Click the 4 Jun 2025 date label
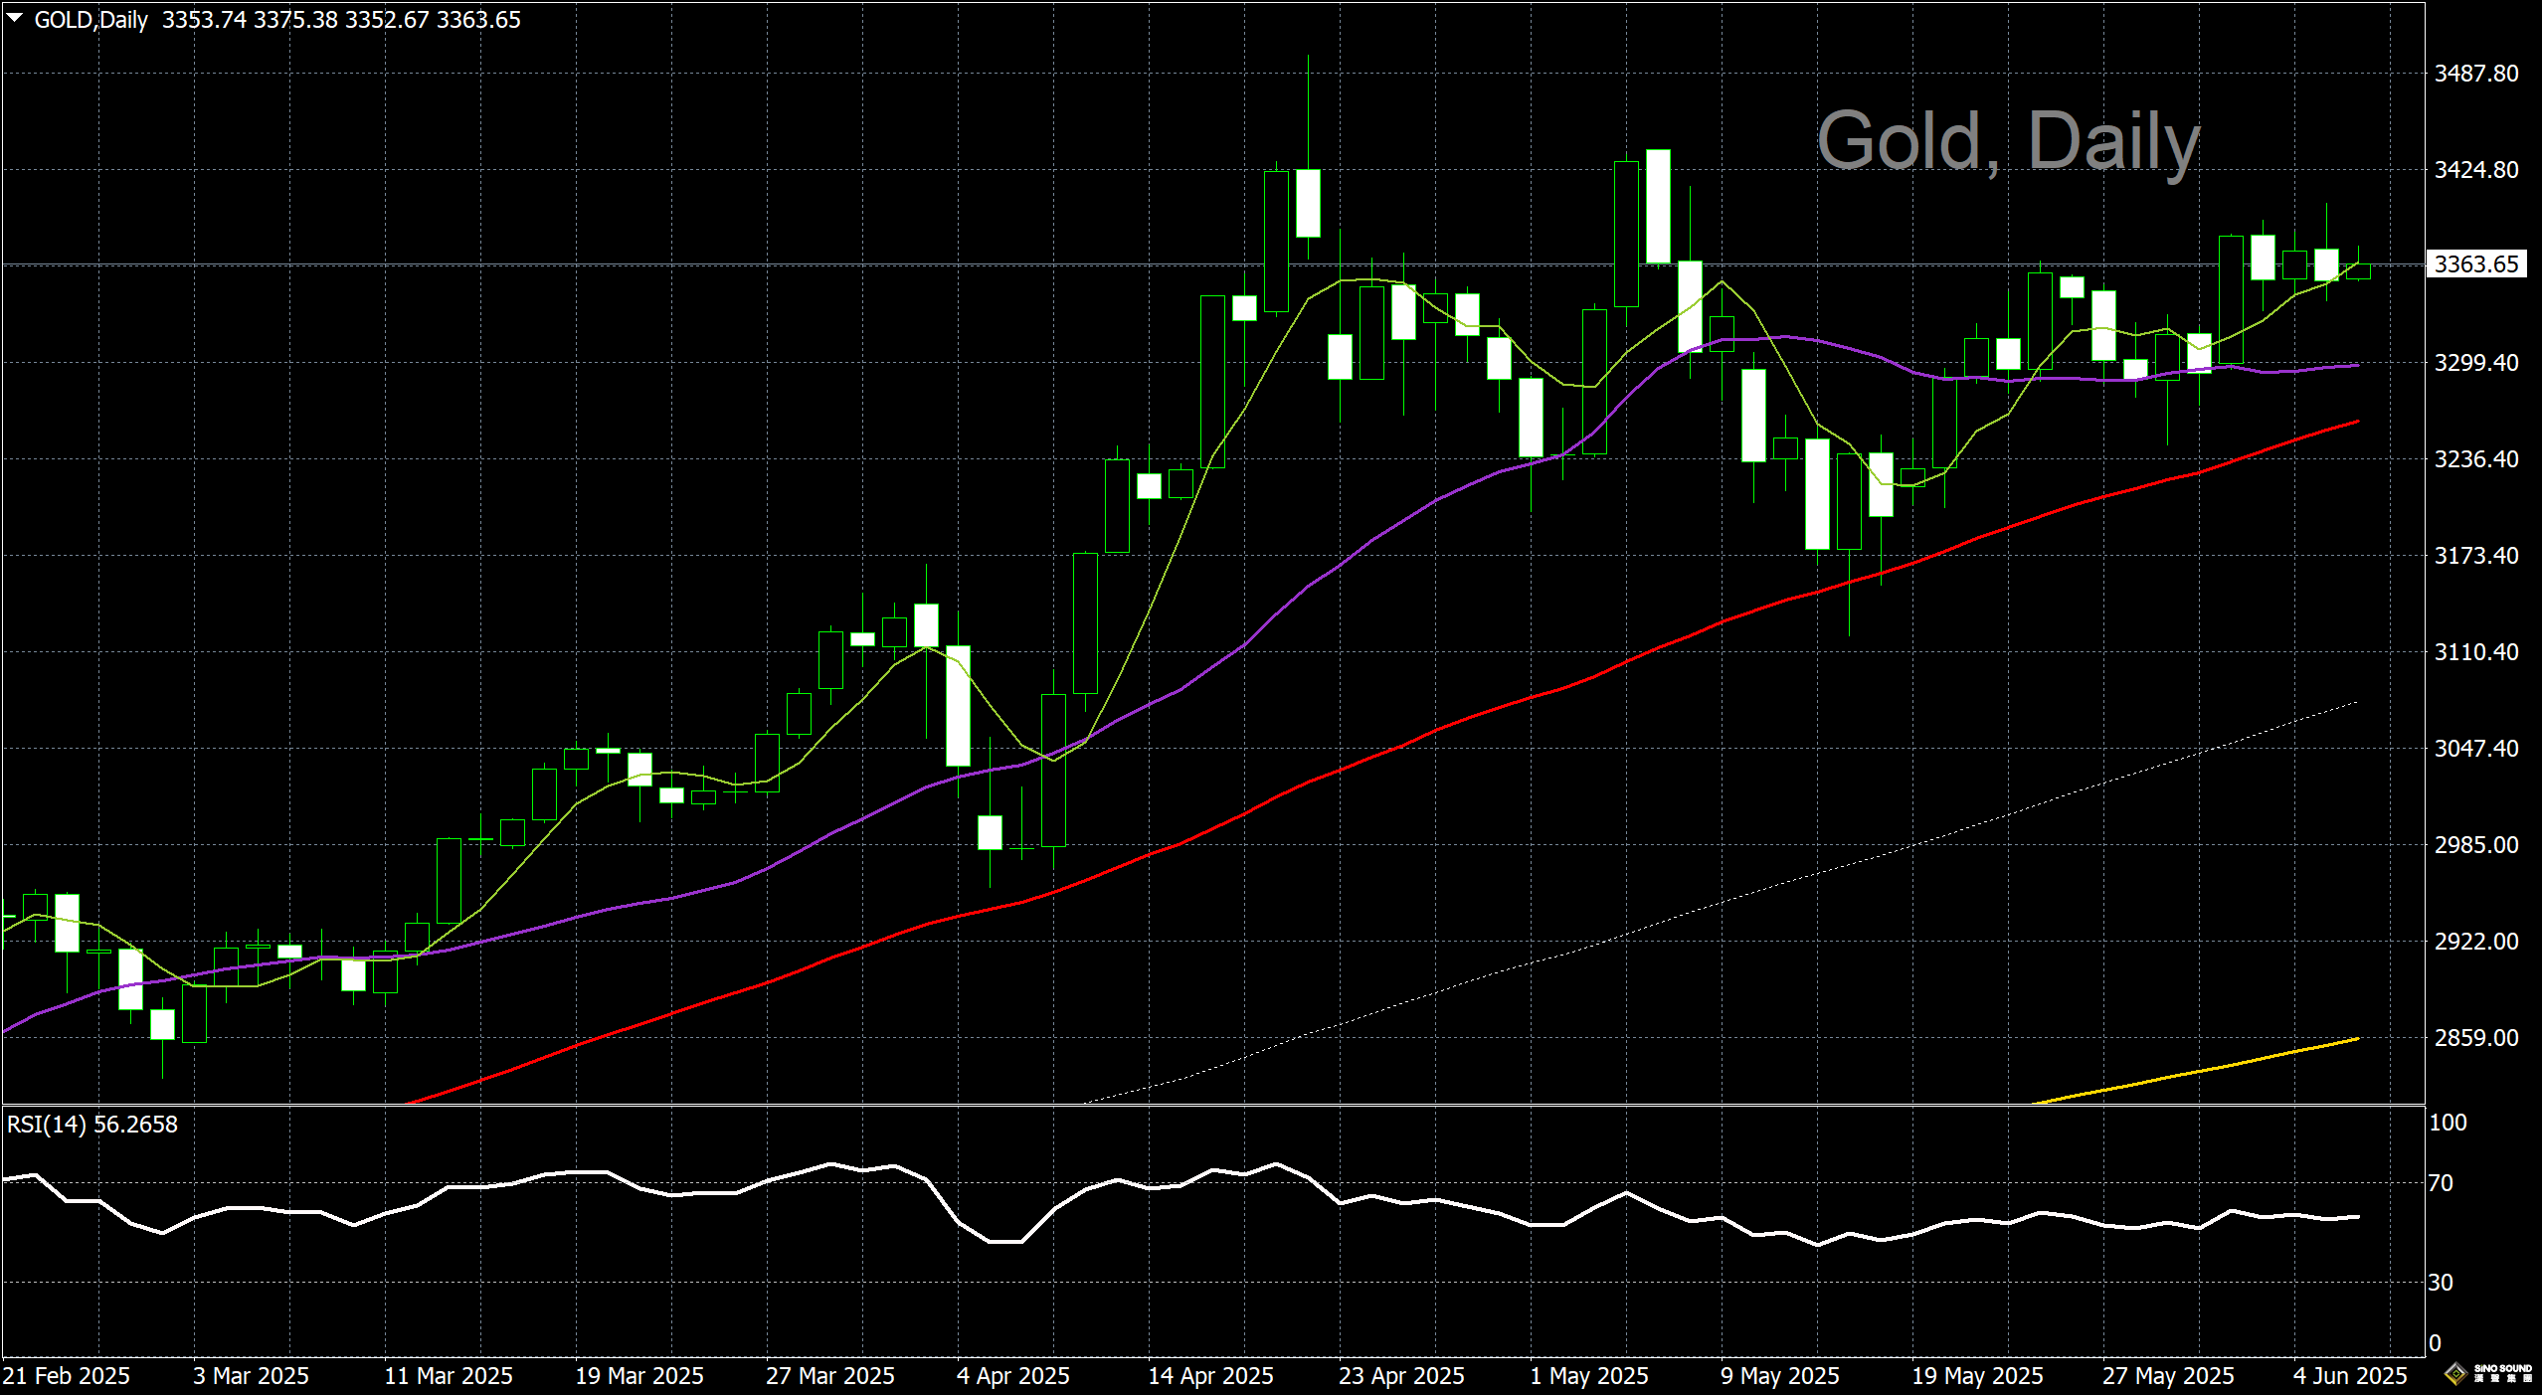 point(2349,1376)
